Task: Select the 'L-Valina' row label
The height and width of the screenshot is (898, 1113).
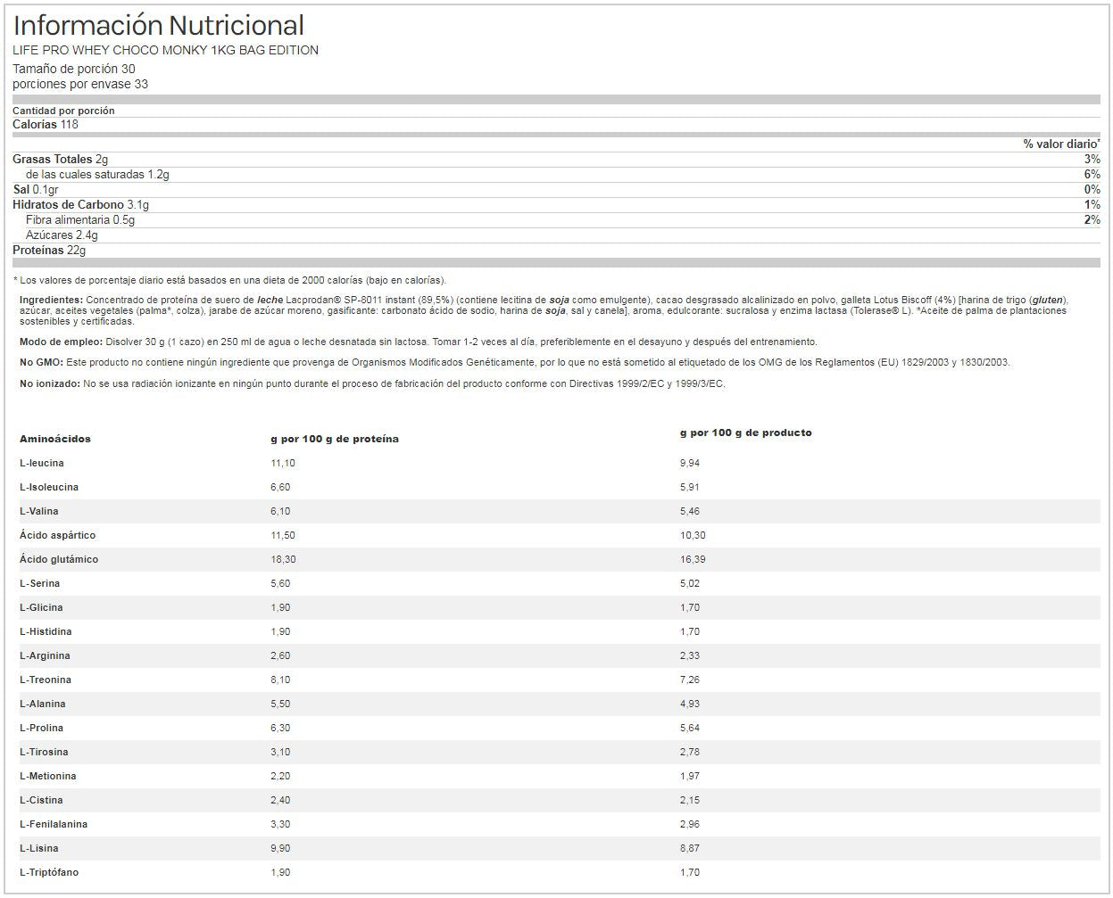Action: coord(40,511)
